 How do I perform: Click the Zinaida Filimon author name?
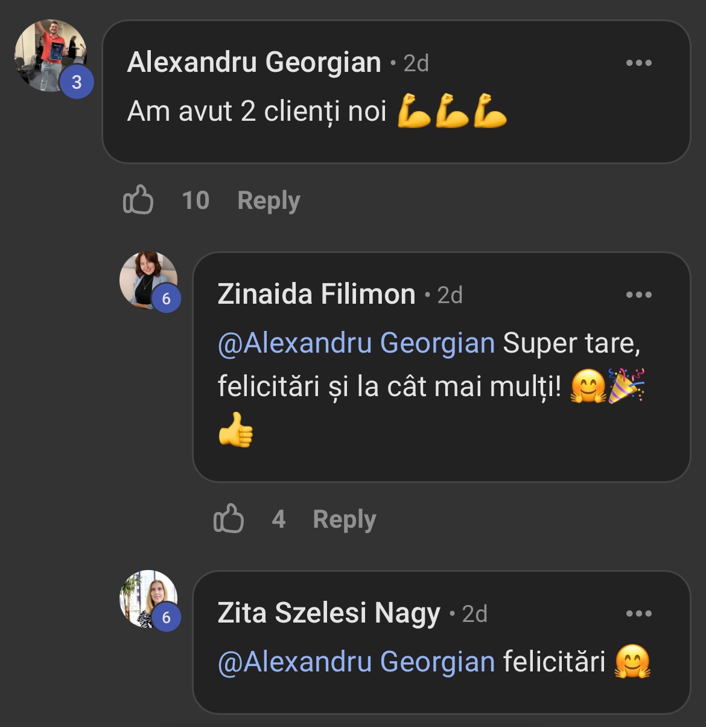316,295
